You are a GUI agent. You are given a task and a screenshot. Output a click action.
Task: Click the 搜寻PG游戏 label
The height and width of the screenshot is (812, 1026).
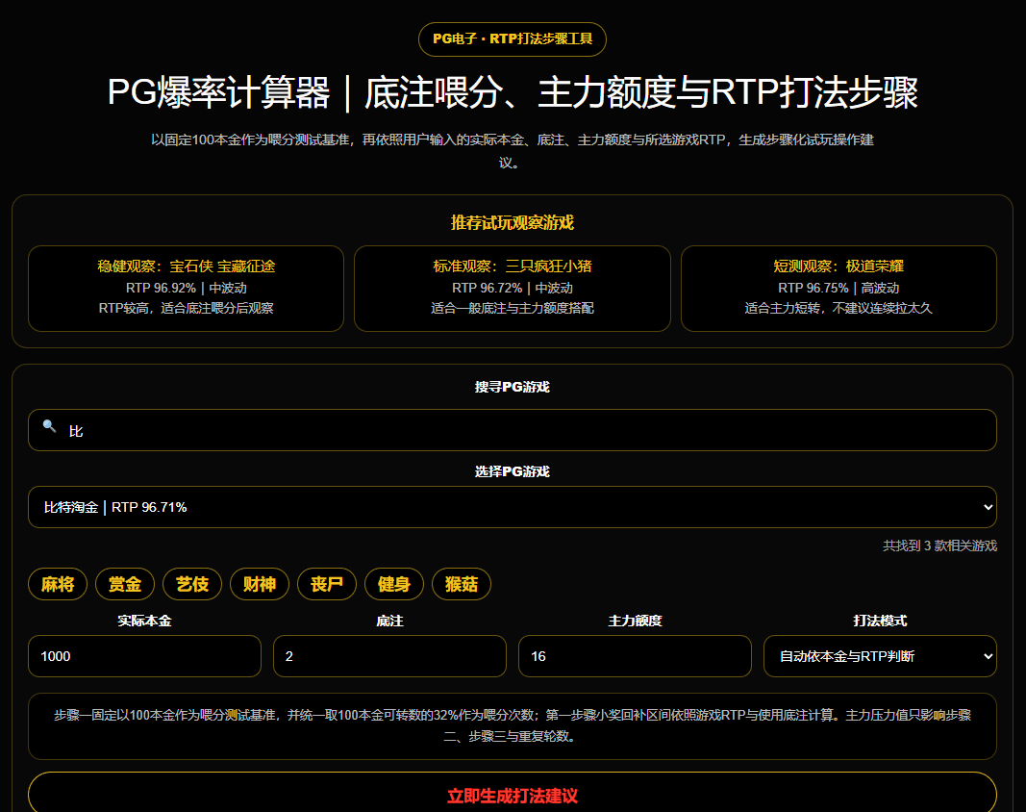[x=513, y=387]
